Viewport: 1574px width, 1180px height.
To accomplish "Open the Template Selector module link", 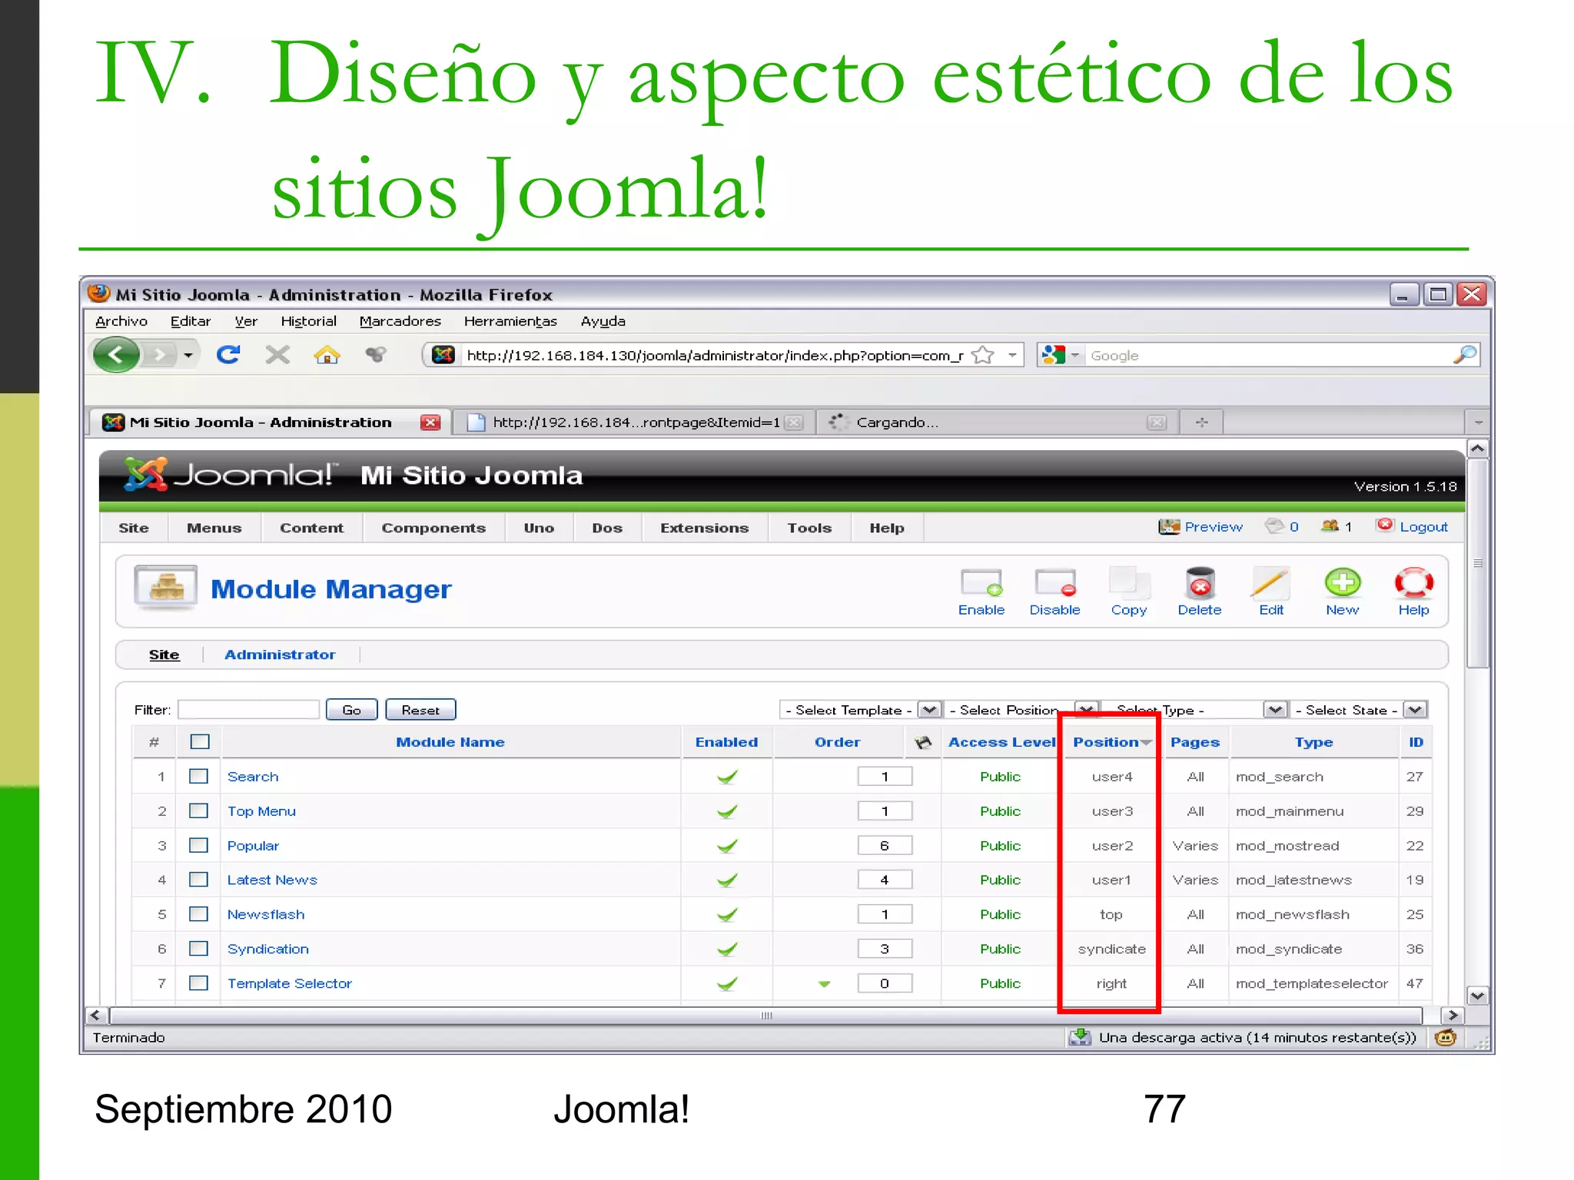I will tap(289, 983).
